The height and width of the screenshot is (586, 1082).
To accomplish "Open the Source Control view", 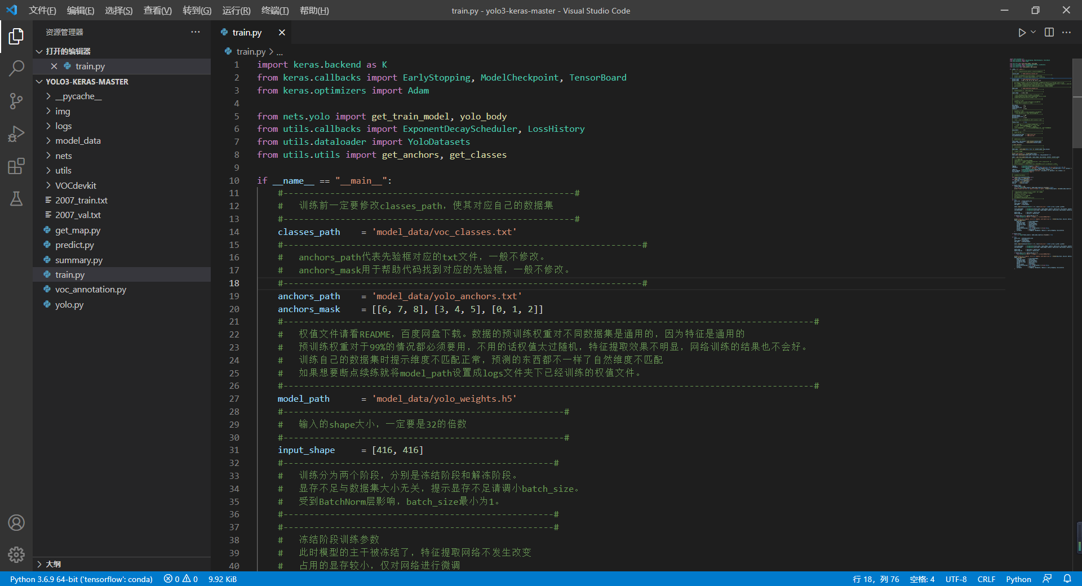I will click(16, 101).
